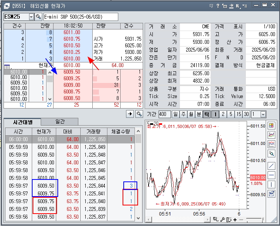
Task: Toggle the 일 (daily) period button
Action: point(176,114)
